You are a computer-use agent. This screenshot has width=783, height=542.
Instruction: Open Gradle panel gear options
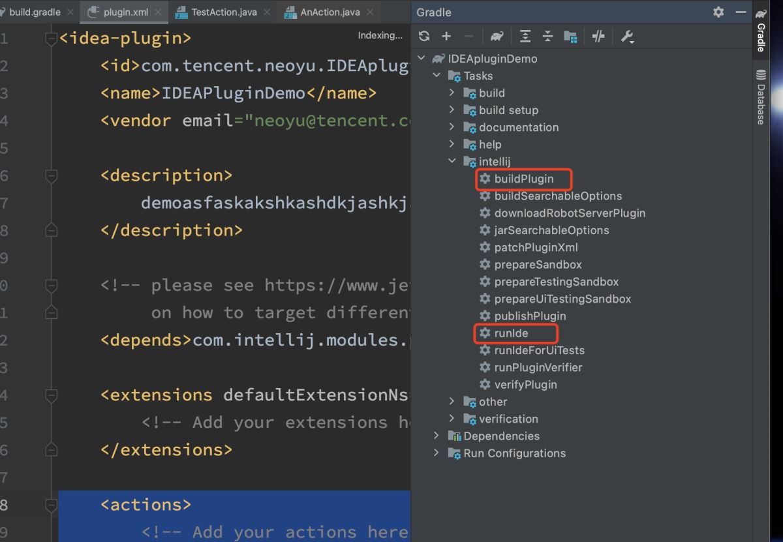(718, 12)
